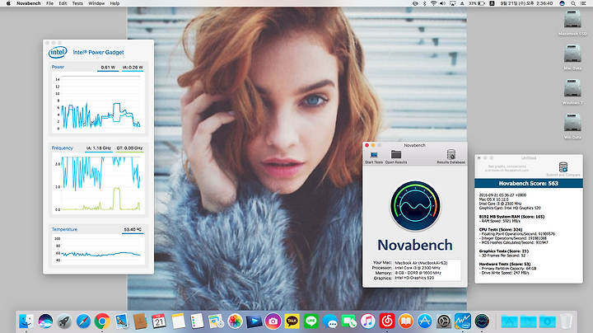Click the CPU Tests (Score: 324) line

pos(501,230)
